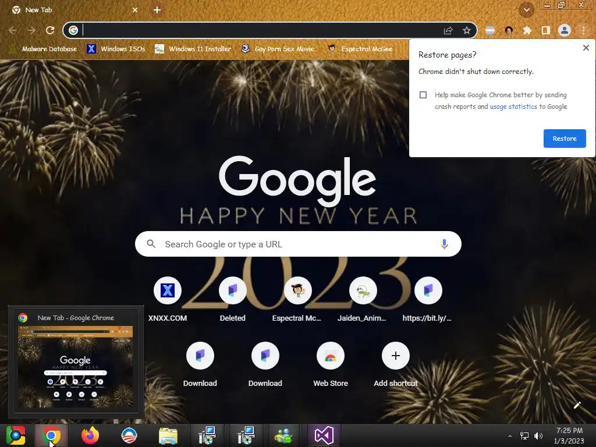The height and width of the screenshot is (447, 596).
Task: Click Chrome taskbar icon
Action: tap(51, 435)
